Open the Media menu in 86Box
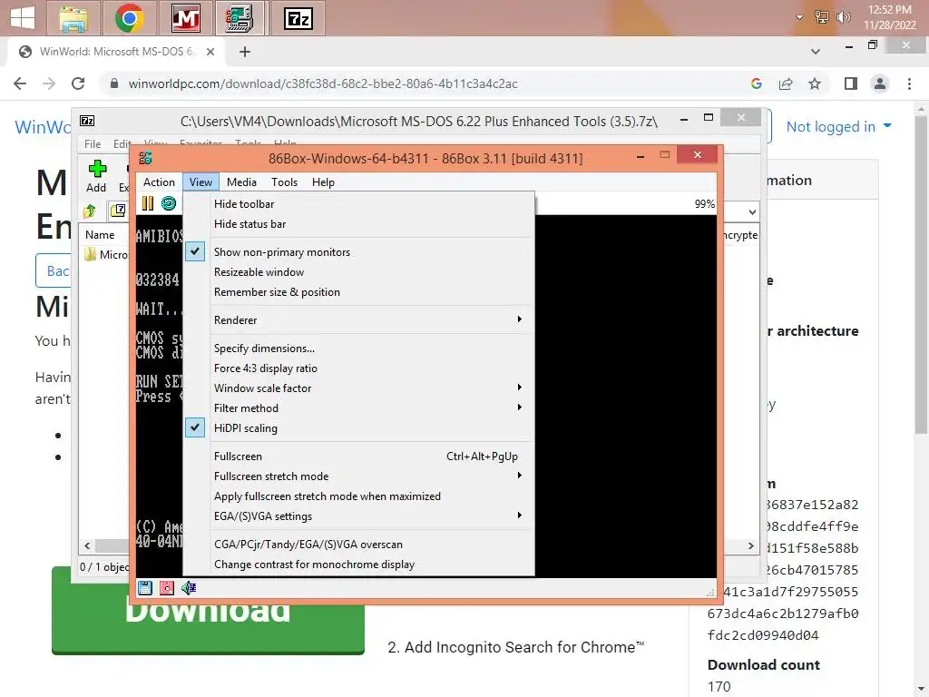Screen dimensions: 929x697 tap(241, 182)
